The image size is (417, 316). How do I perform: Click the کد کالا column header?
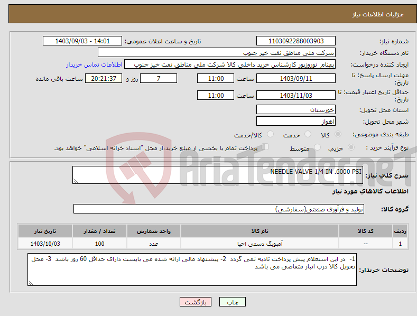point(365,231)
